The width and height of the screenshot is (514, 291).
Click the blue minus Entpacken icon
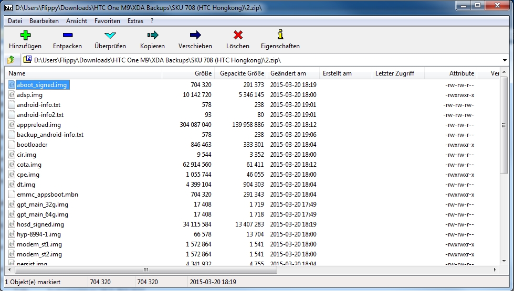67,36
